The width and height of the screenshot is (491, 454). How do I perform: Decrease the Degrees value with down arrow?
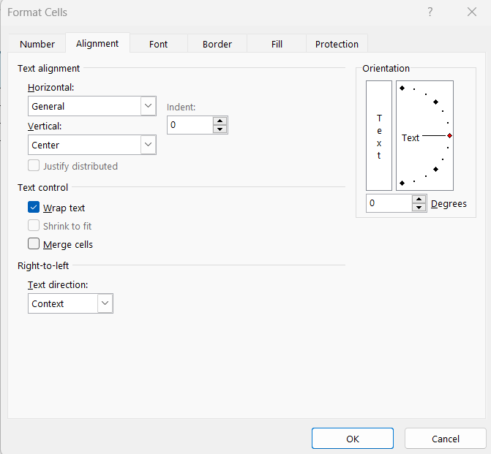click(x=419, y=207)
